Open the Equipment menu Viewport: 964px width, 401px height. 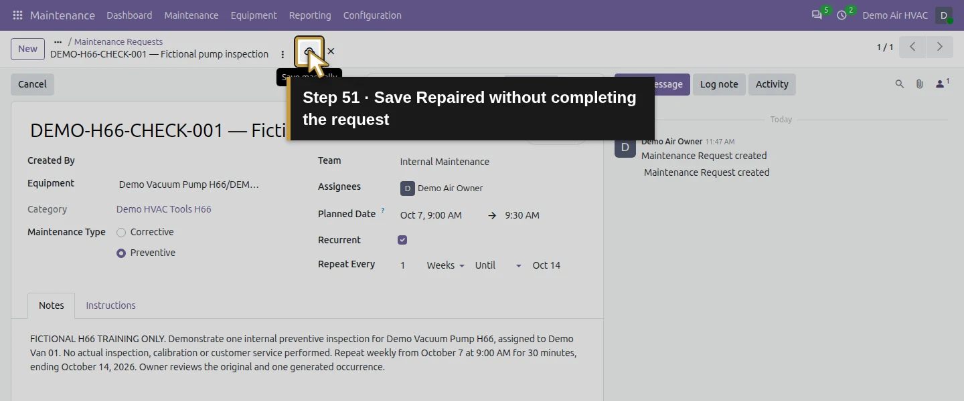(254, 15)
